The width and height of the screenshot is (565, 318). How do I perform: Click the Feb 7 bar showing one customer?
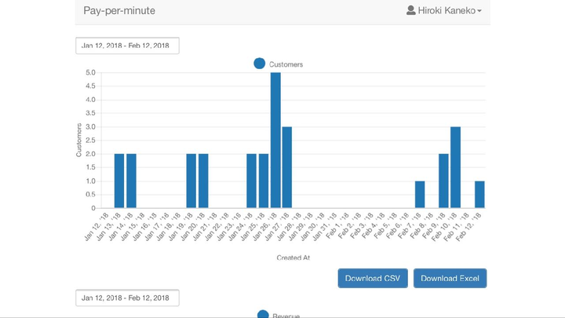(420, 195)
